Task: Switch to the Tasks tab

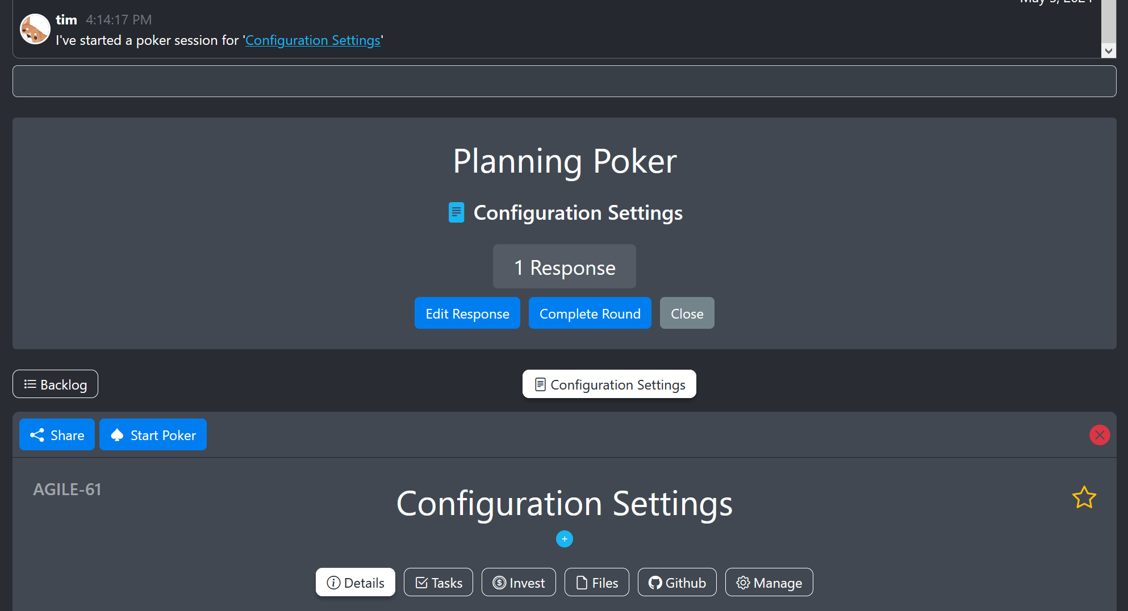Action: point(438,582)
